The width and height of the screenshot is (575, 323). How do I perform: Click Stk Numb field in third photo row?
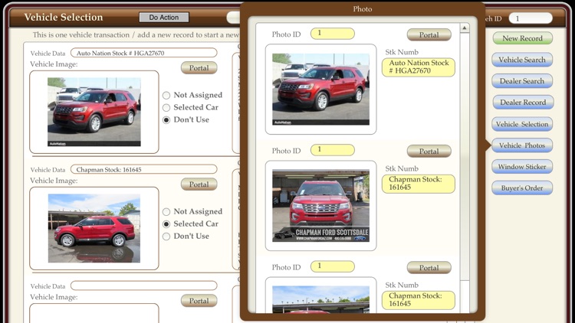419,300
